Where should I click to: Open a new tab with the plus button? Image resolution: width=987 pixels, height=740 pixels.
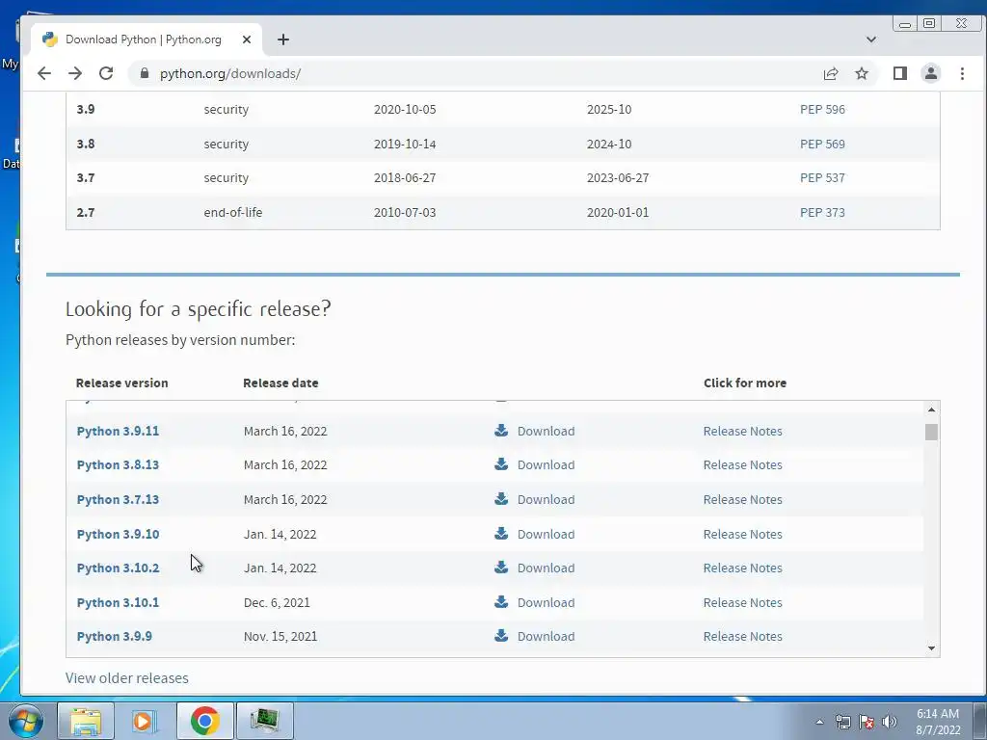(x=283, y=40)
